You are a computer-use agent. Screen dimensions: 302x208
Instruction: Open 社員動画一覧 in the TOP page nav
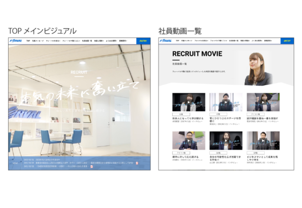(x=87, y=41)
